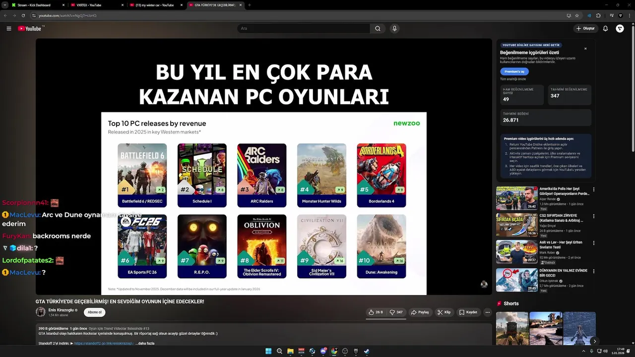The image size is (635, 357).
Task: Open Epic Games Launcher from taskbar
Action: pos(356,351)
